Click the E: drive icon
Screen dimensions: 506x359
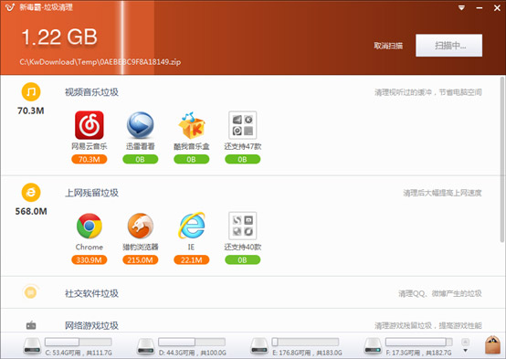click(259, 346)
